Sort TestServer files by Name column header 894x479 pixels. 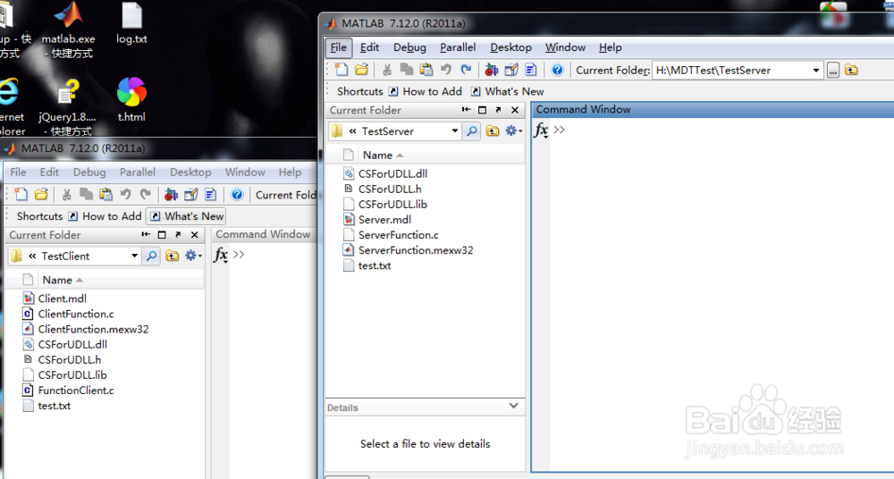tap(383, 155)
